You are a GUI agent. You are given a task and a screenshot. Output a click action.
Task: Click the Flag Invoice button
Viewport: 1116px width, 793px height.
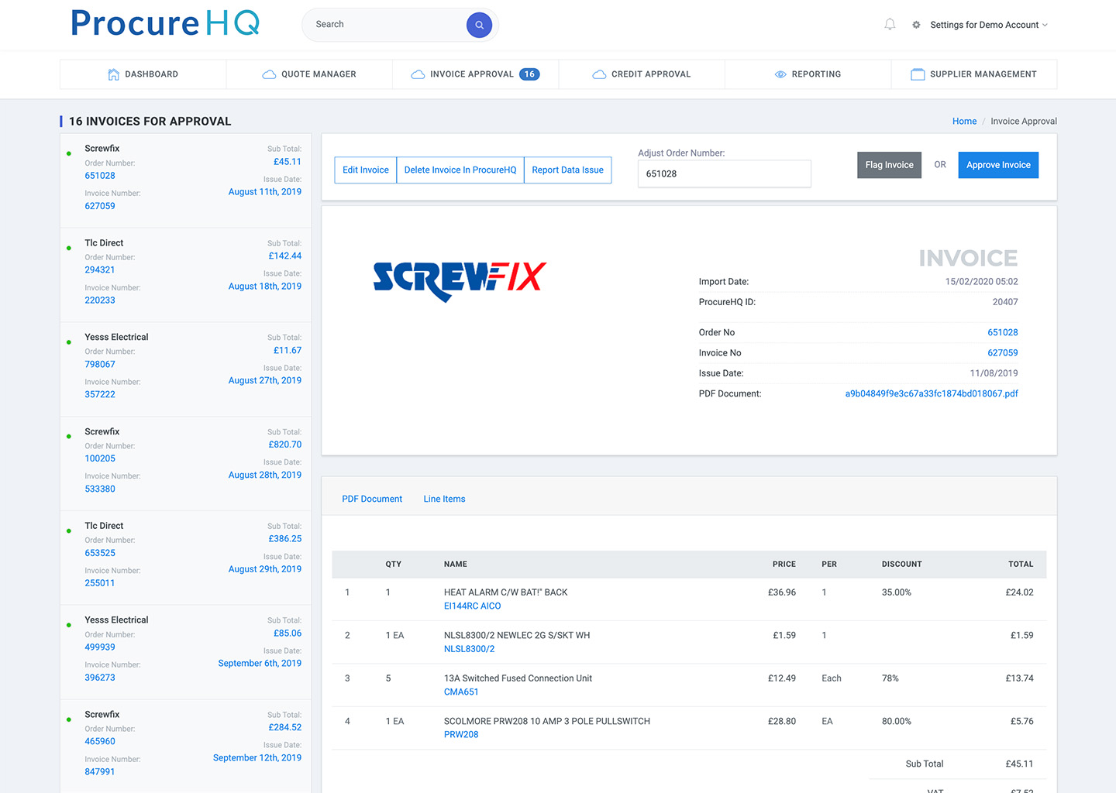(x=889, y=165)
